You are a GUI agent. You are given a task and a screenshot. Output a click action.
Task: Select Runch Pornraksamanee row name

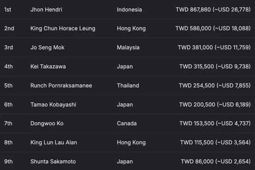tap(61, 86)
